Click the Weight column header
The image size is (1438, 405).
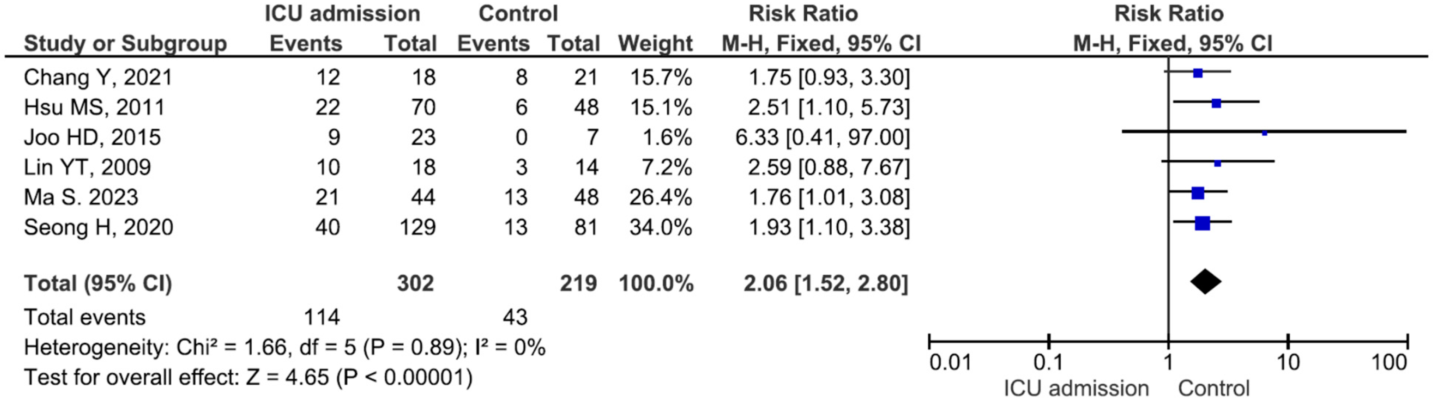click(655, 43)
